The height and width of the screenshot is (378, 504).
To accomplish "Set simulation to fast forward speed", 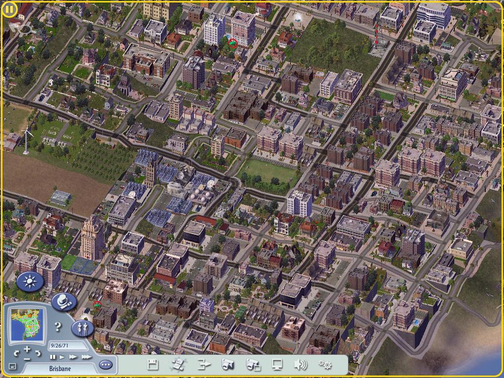I will coord(73,357).
